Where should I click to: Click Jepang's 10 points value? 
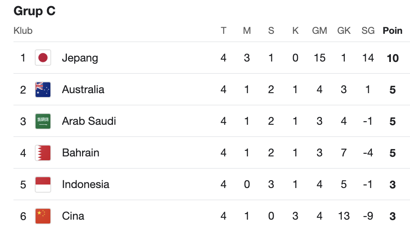pyautogui.click(x=393, y=58)
